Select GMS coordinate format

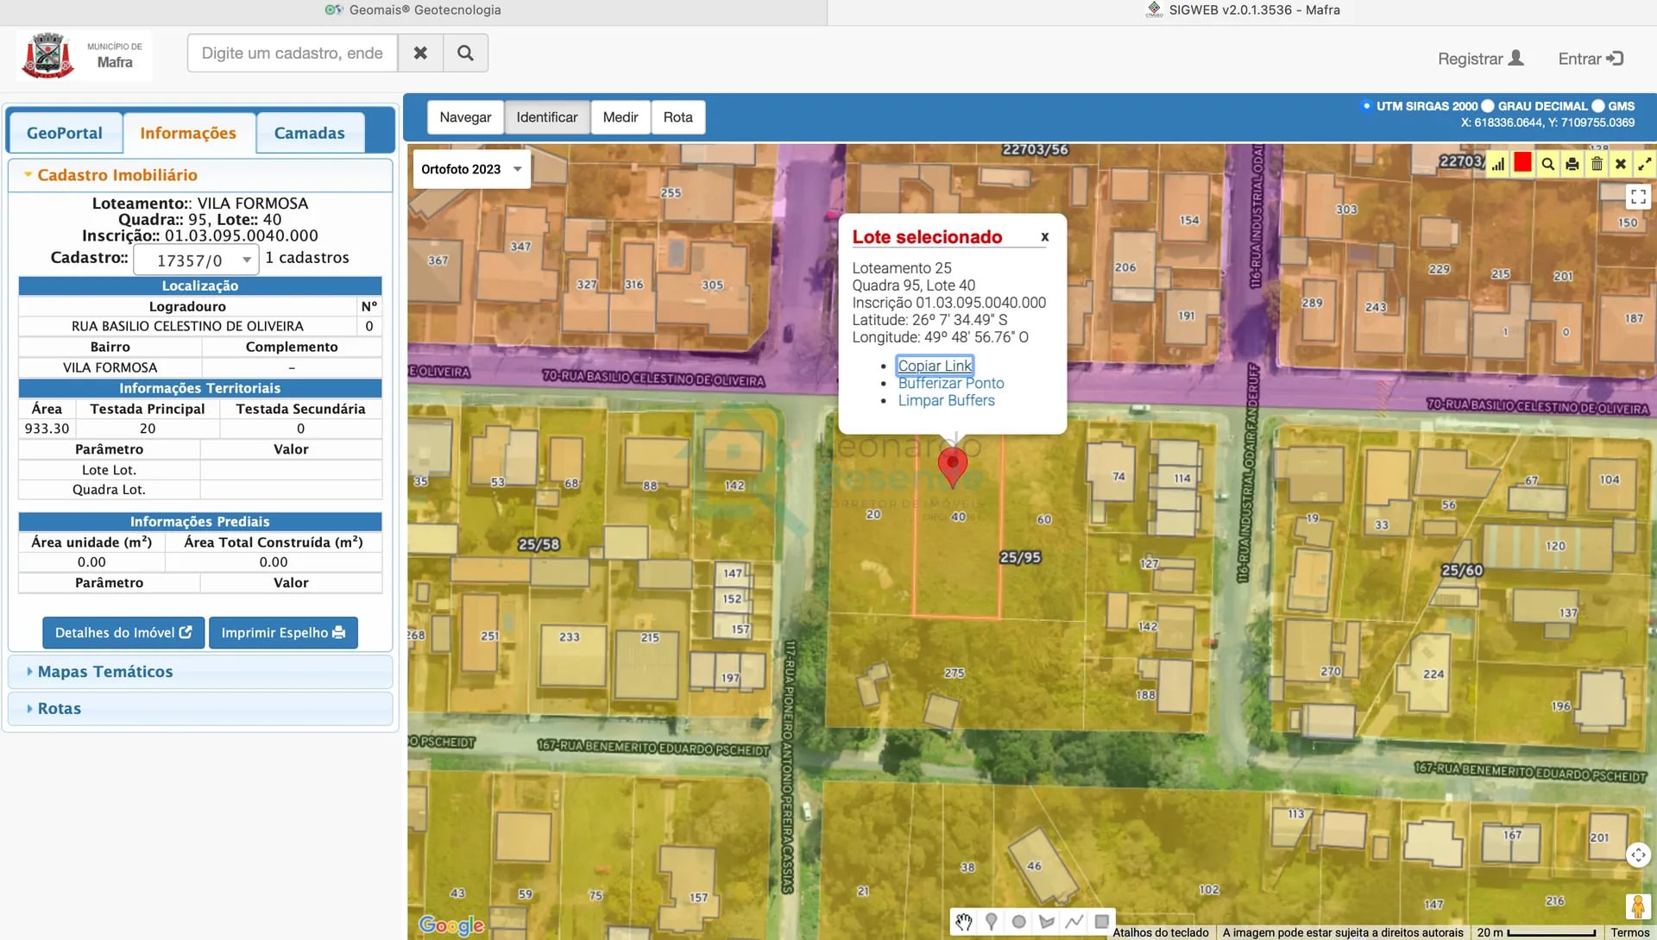click(x=1597, y=106)
